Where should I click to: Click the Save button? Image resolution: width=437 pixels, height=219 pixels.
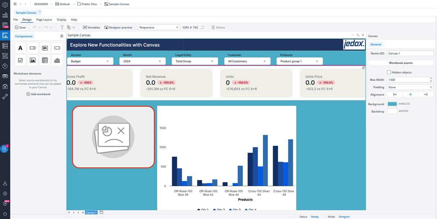point(20,27)
